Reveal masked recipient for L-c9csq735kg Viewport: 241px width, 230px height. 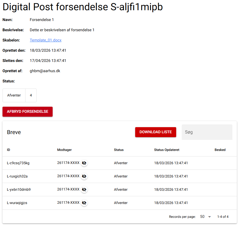tap(84, 163)
